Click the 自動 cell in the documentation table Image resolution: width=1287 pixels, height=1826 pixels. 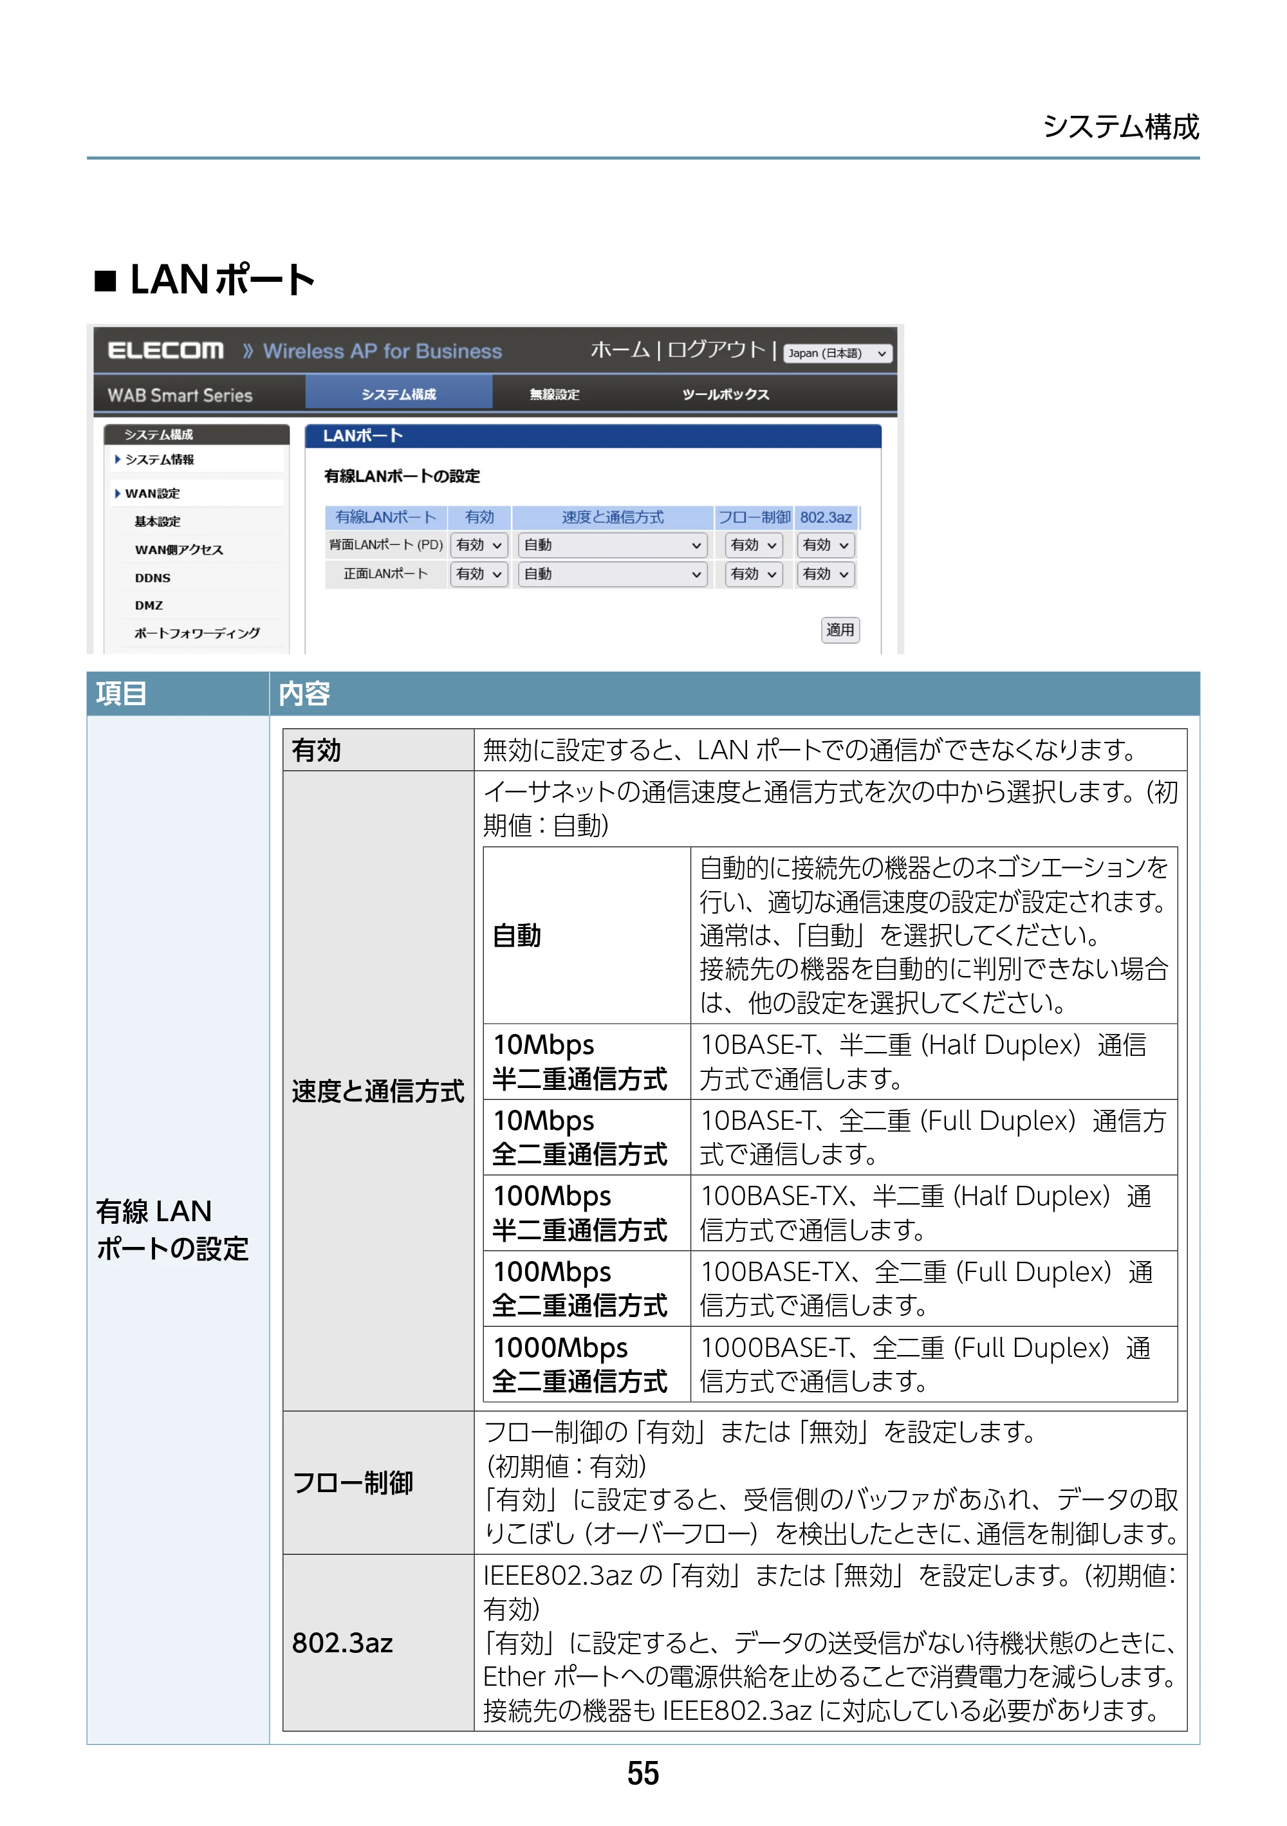pos(587,936)
